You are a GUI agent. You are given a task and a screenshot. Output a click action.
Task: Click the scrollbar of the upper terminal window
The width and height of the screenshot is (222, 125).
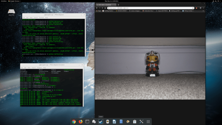pos(85,38)
